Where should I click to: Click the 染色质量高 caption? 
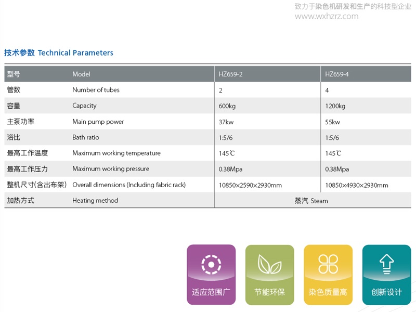click(328, 292)
